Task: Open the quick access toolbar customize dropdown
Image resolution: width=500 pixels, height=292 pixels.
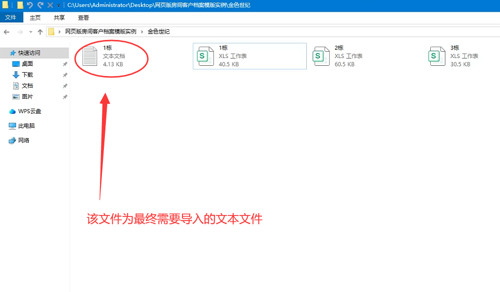Action: coord(59,5)
